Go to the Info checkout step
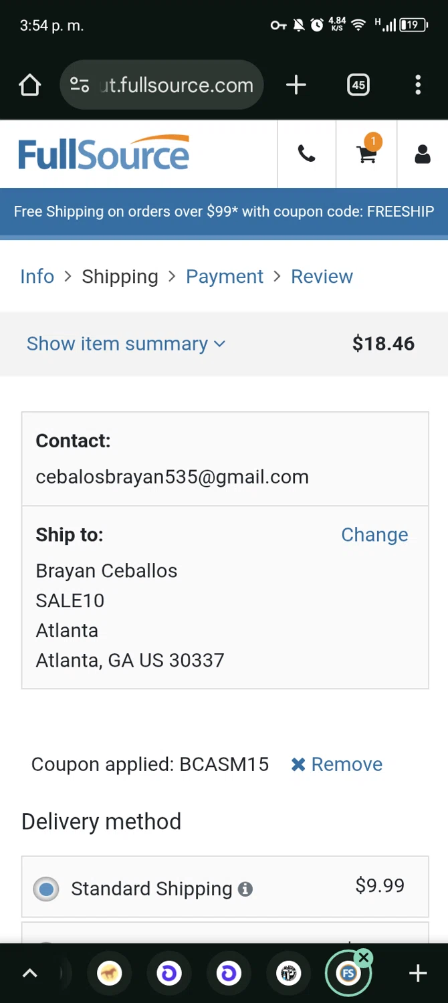Viewport: 448px width, 1003px height. pos(37,276)
